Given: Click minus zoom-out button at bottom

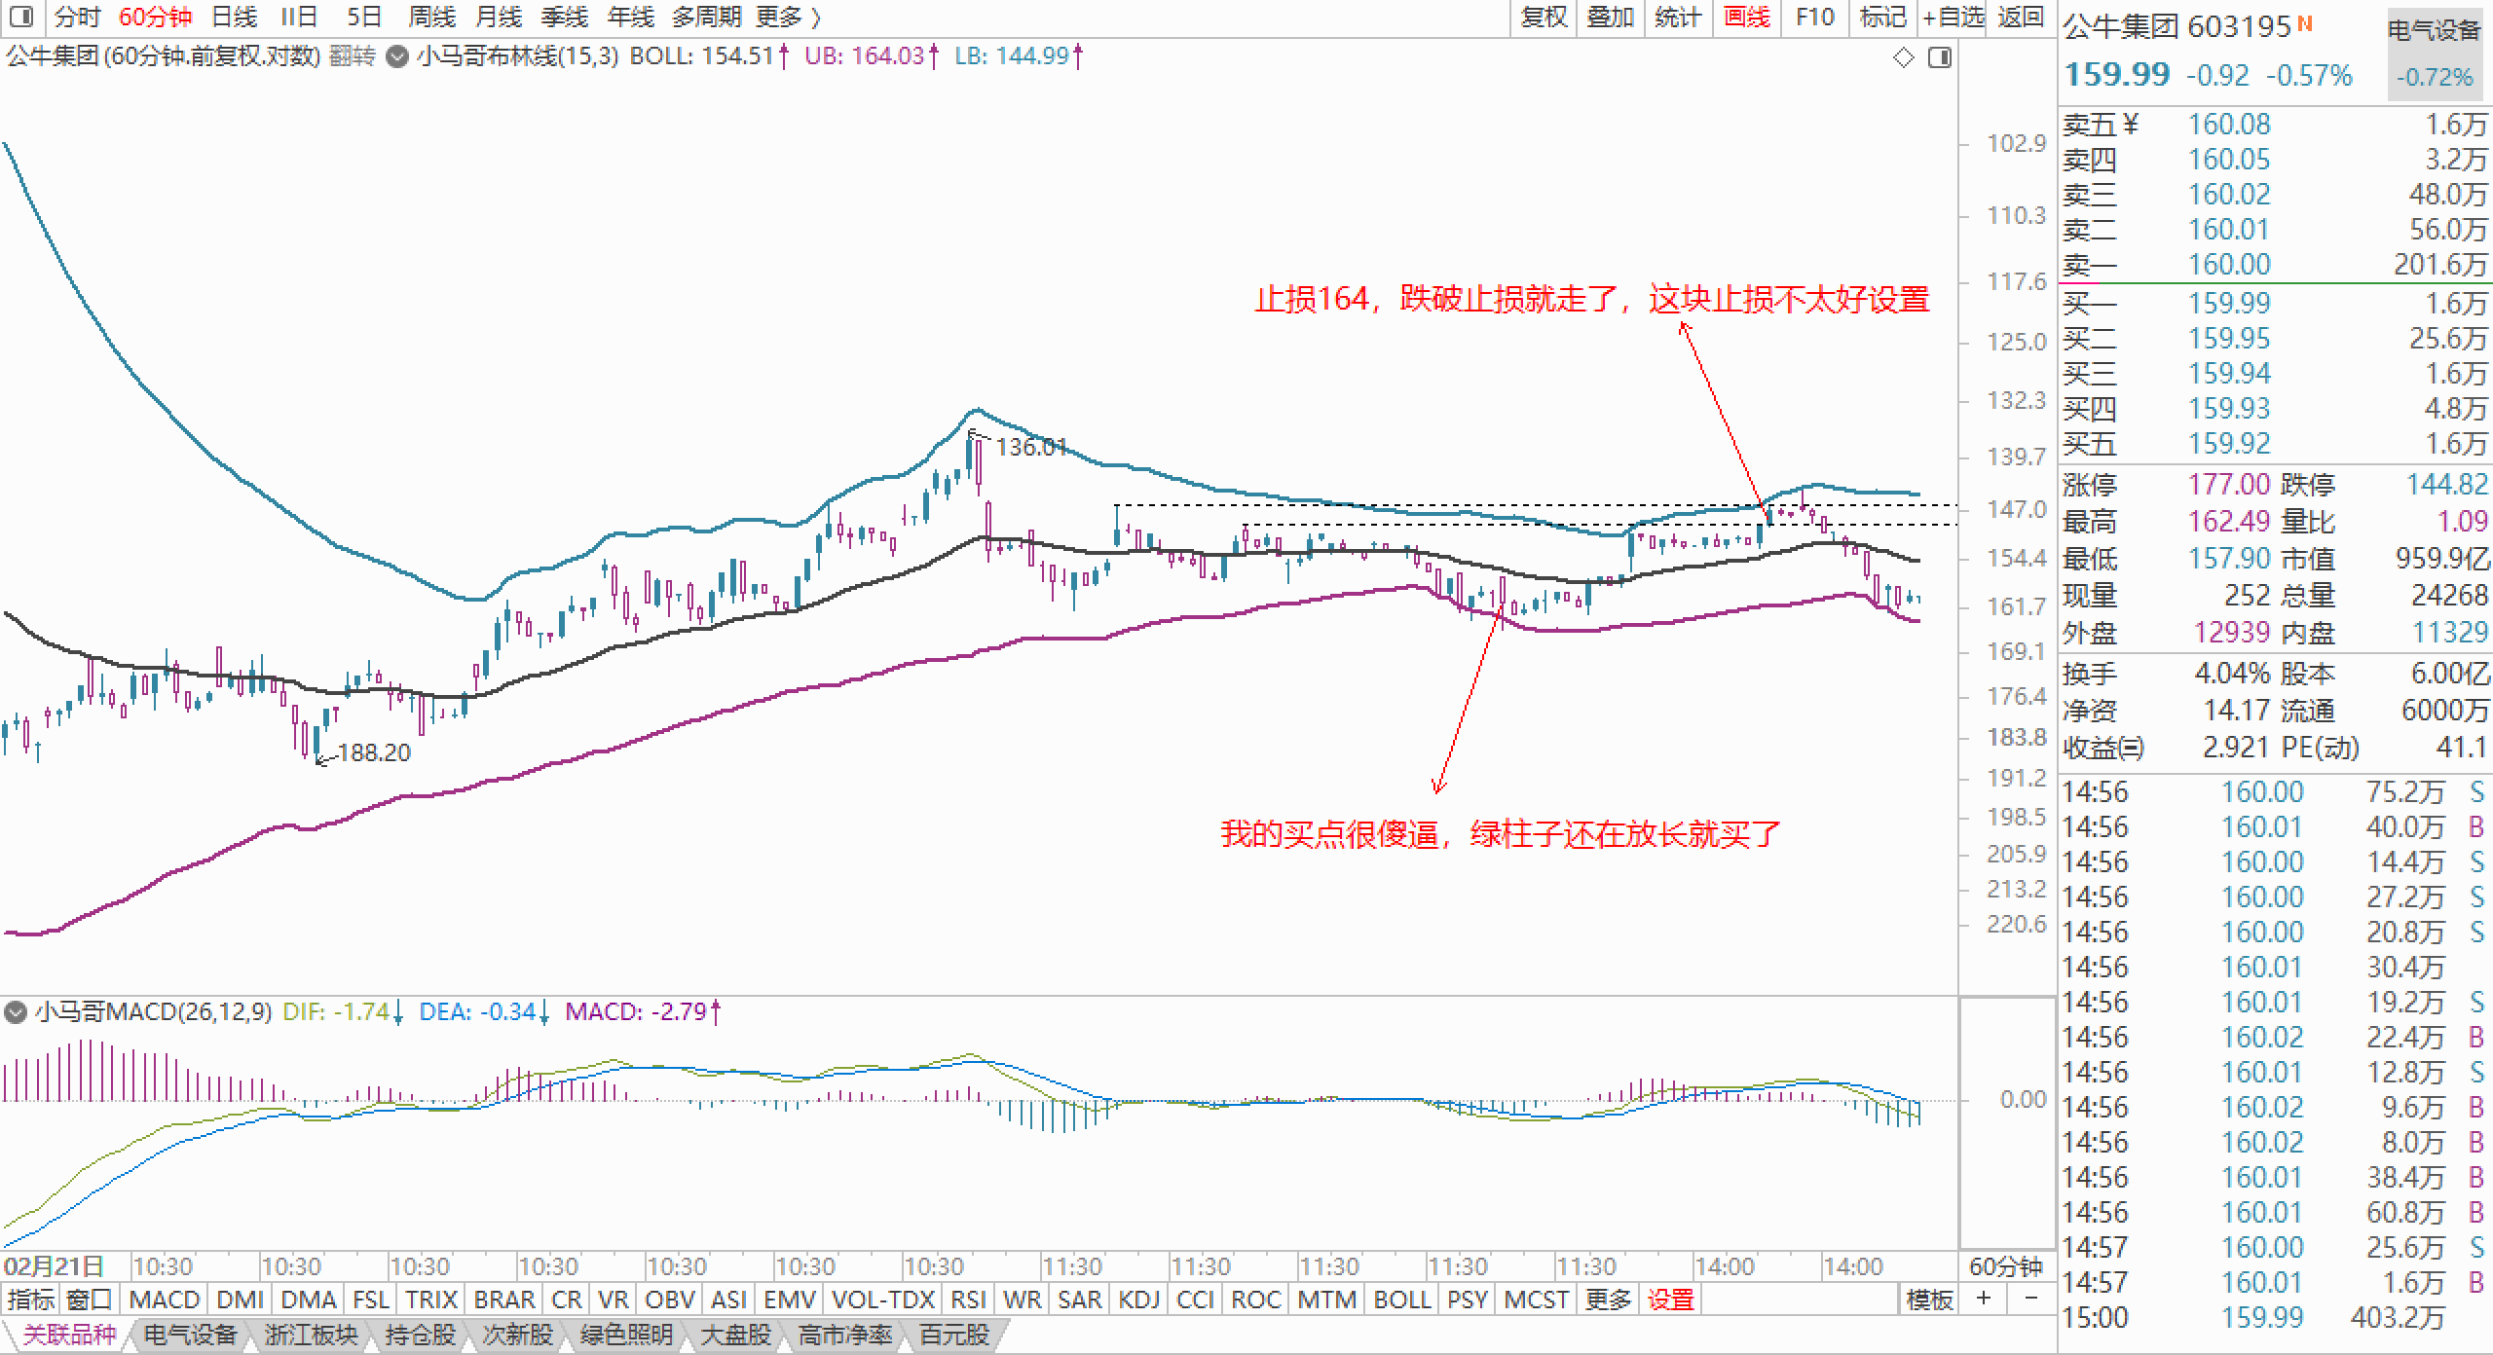Looking at the screenshot, I should tap(2031, 1299).
